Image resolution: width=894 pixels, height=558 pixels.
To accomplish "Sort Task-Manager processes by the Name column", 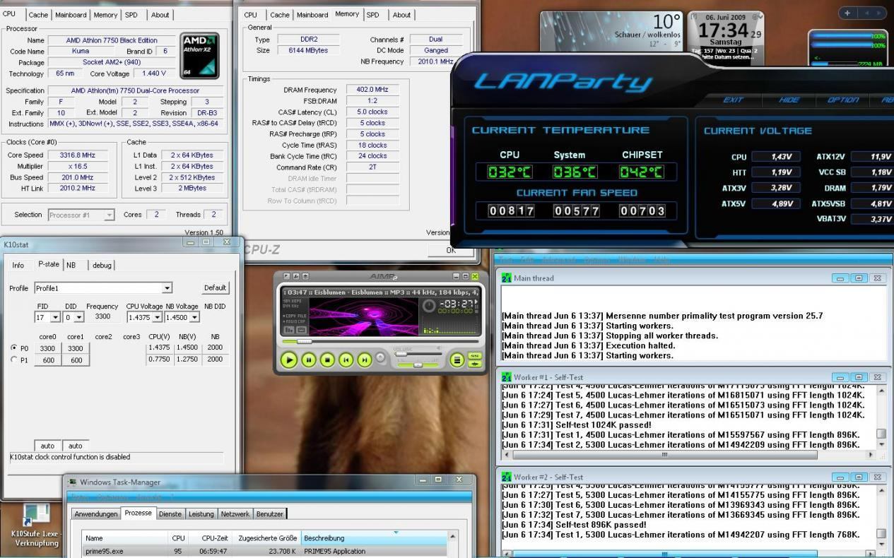I will (x=125, y=538).
